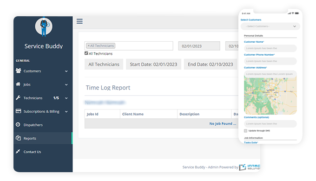This screenshot has height=181, width=316.
Task: Open Subscriptions & Billing menu
Action: pyautogui.click(x=43, y=111)
